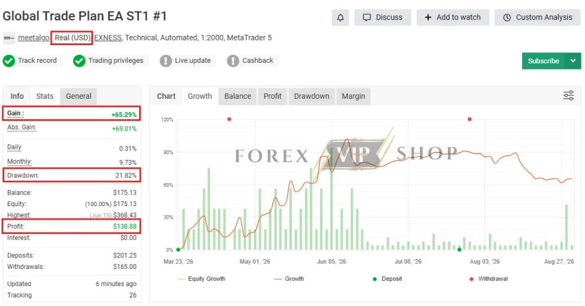Click the Global Trade Plan EA ST1 title
This screenshot has width=585, height=306.
(x=85, y=16)
